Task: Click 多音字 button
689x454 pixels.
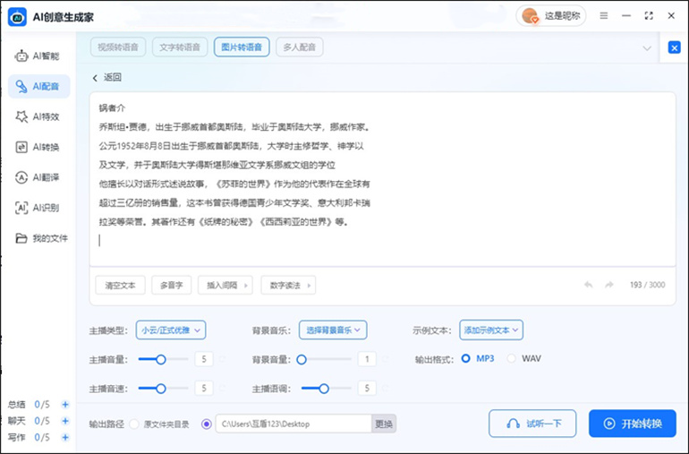Action: (172, 285)
